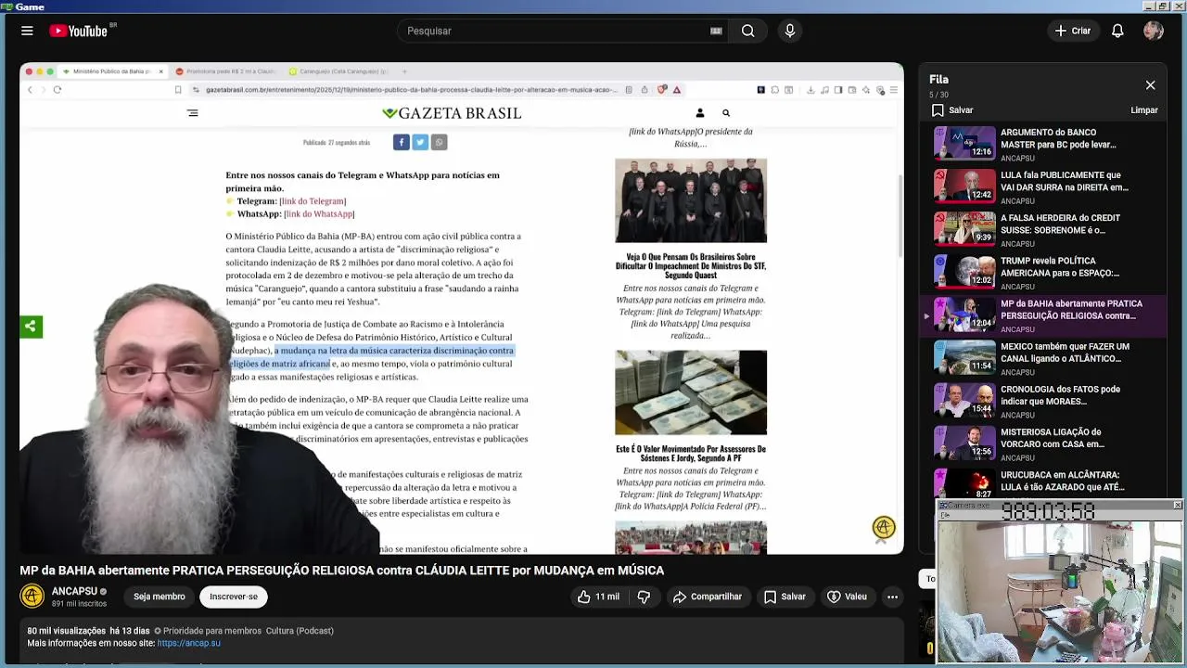Open headline Valor Movimentado Por Assessores
The width and height of the screenshot is (1187, 668).
(691, 454)
